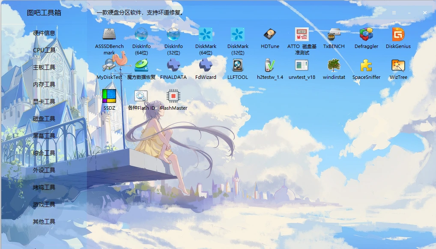Image resolution: width=436 pixels, height=249 pixels.
Task: Open the 硬件信息 section
Action: (x=43, y=33)
